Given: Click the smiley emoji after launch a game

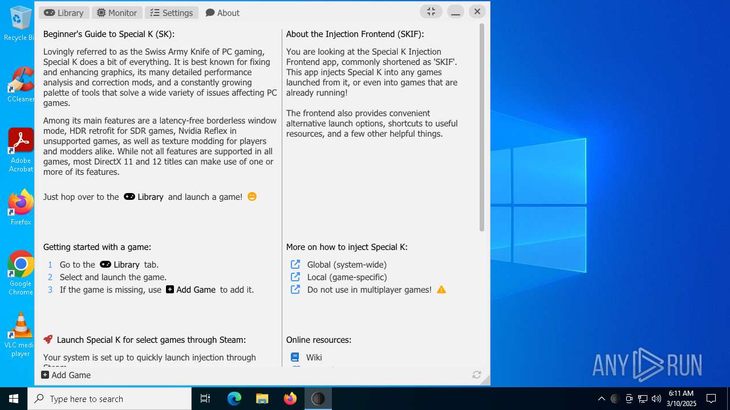Looking at the screenshot, I should [252, 196].
